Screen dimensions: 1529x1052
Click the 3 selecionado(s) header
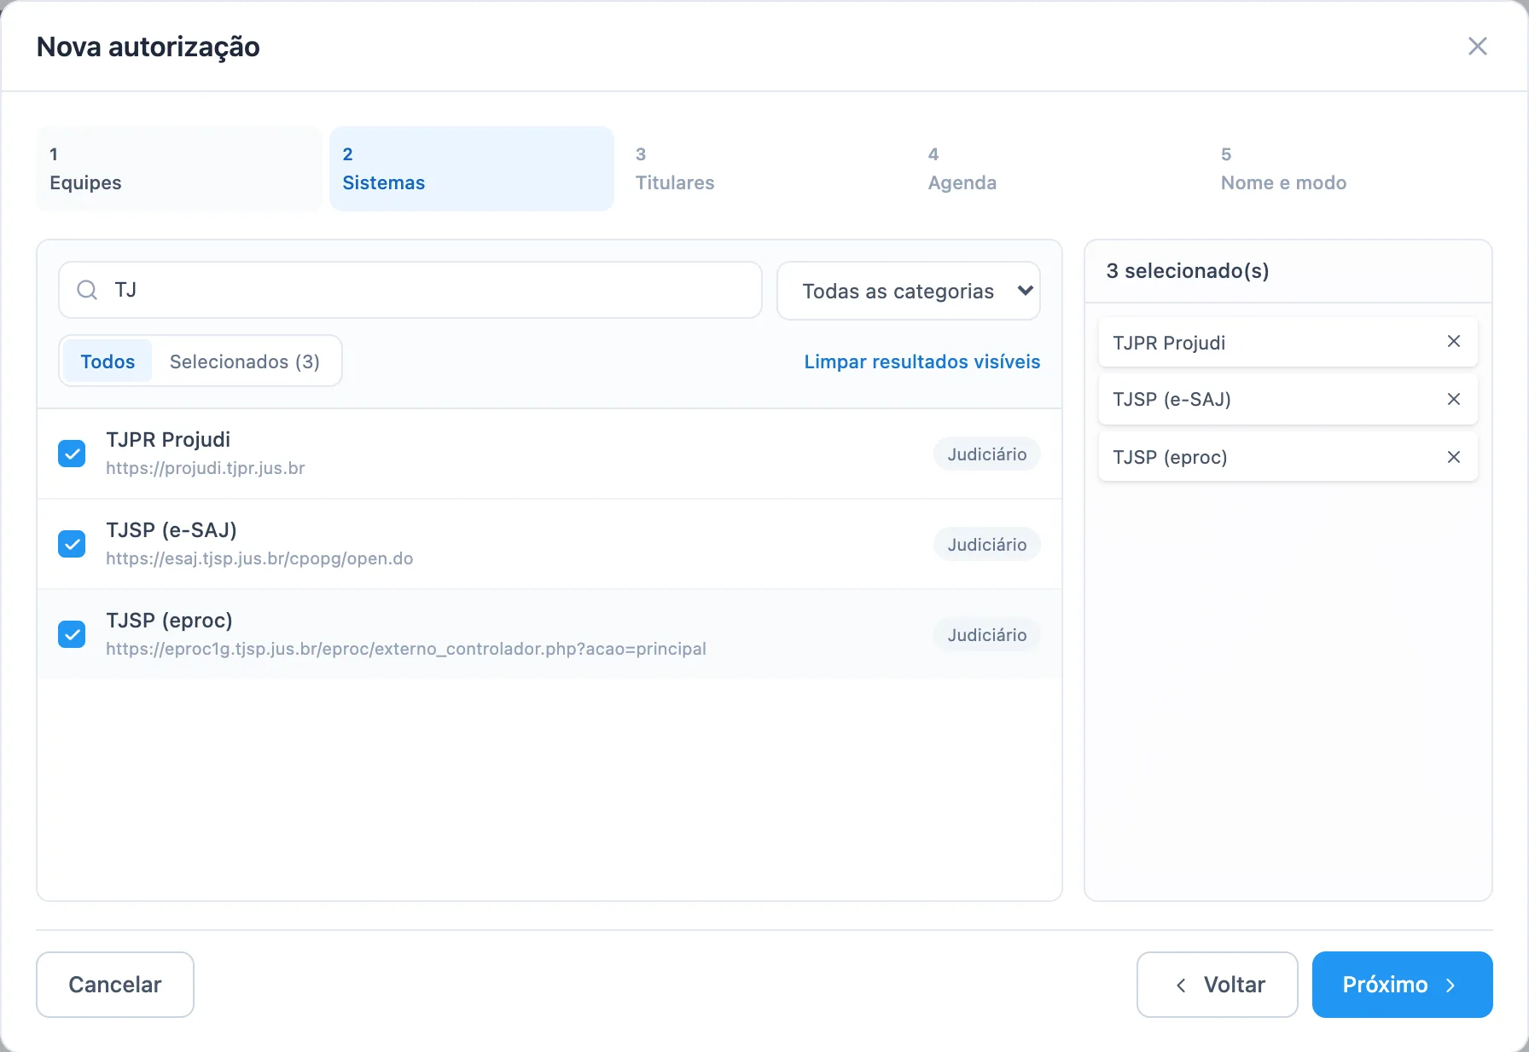[x=1188, y=271]
